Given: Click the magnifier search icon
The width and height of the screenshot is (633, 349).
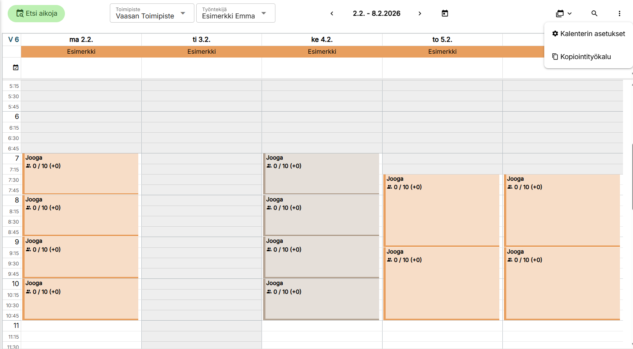Looking at the screenshot, I should pyautogui.click(x=594, y=13).
